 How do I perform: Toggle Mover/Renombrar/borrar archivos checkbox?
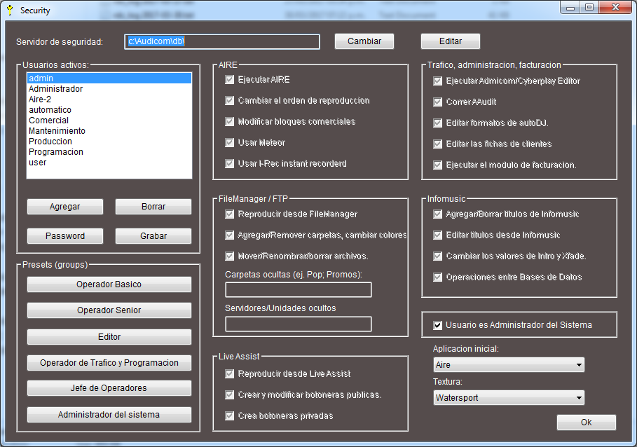(230, 256)
